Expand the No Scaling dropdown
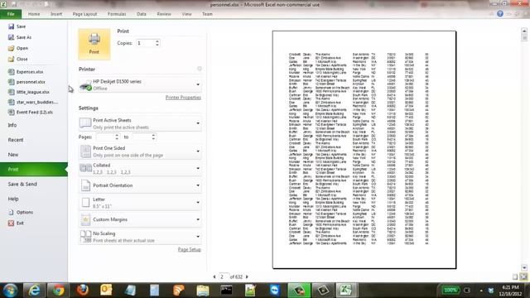530x298 pixels. [x=140, y=237]
